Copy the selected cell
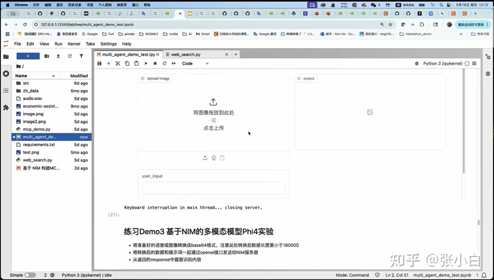Viewport: 494px width, 280px height. coord(127,63)
